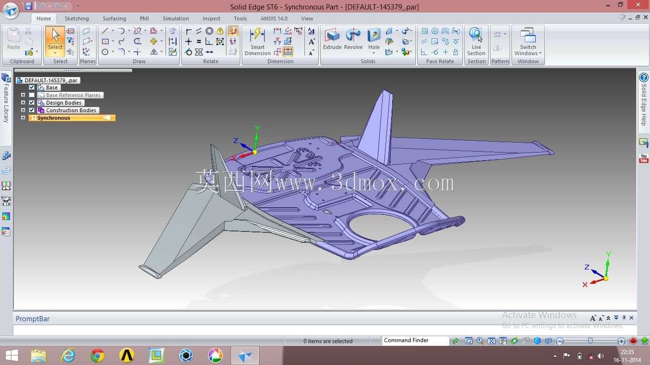
Task: Uncheck the Base checkbox
Action: (x=32, y=87)
